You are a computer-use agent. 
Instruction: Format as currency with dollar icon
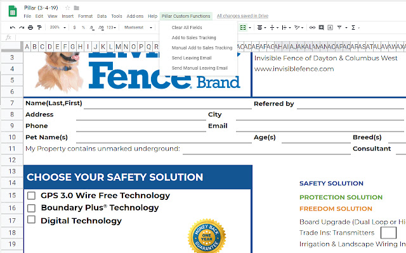[75, 27]
